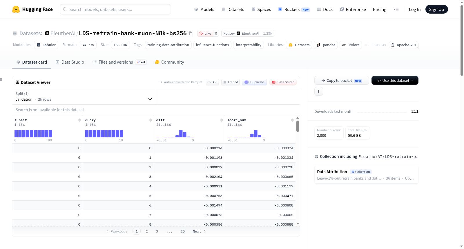Viewport: 464px width, 249px height.
Task: Click the Embed button
Action: coord(230,82)
